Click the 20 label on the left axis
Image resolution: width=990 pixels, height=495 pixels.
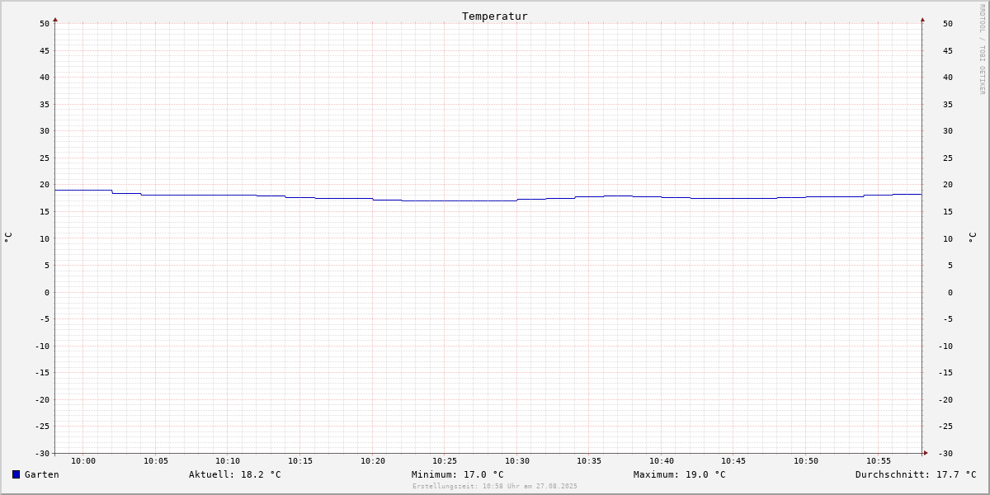(x=45, y=185)
